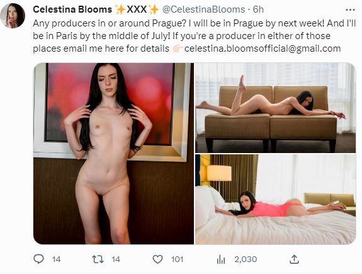Screen dimensions: 362x274
Task: Open the @CelestinaBlooms handle link
Action: click(203, 9)
